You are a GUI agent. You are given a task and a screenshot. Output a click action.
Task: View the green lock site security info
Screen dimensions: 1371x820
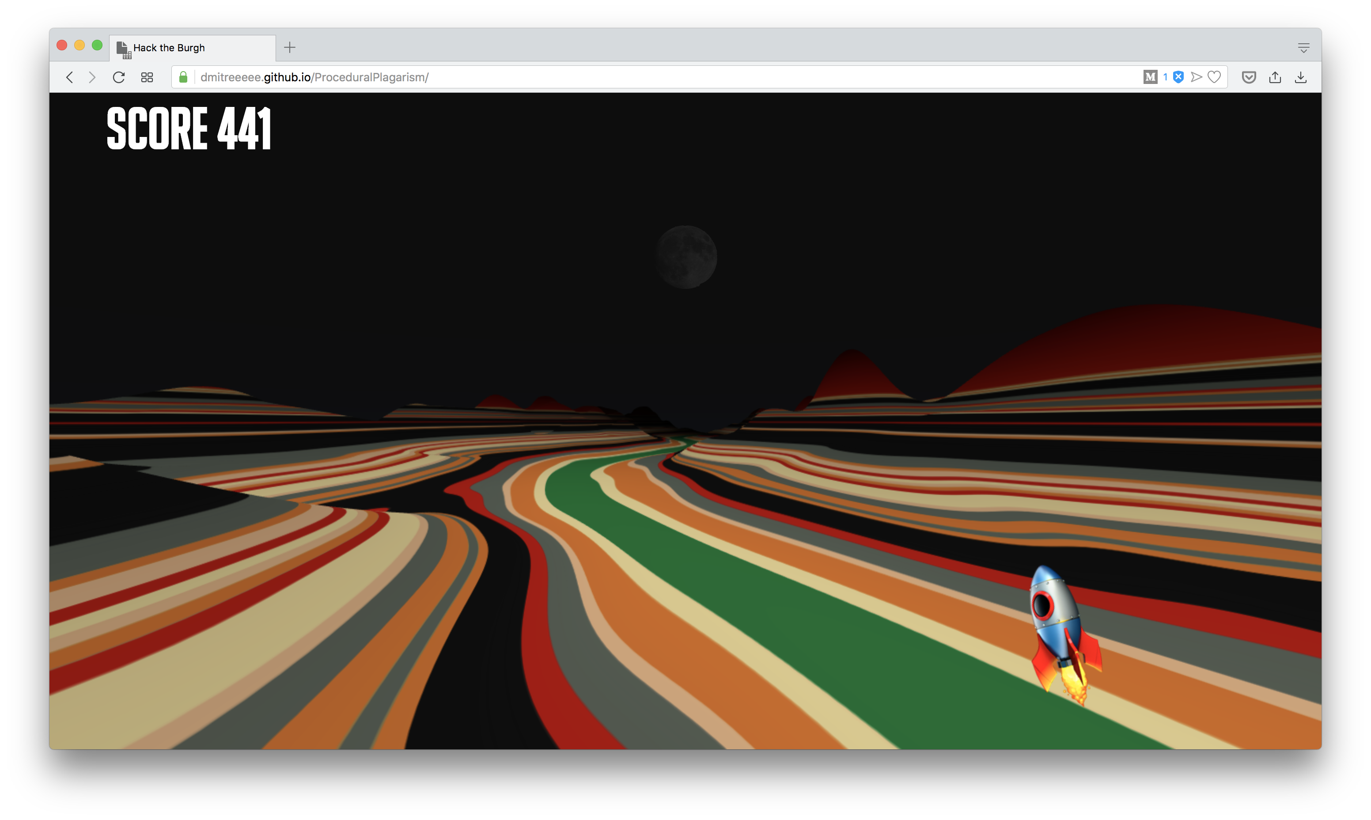click(x=183, y=77)
